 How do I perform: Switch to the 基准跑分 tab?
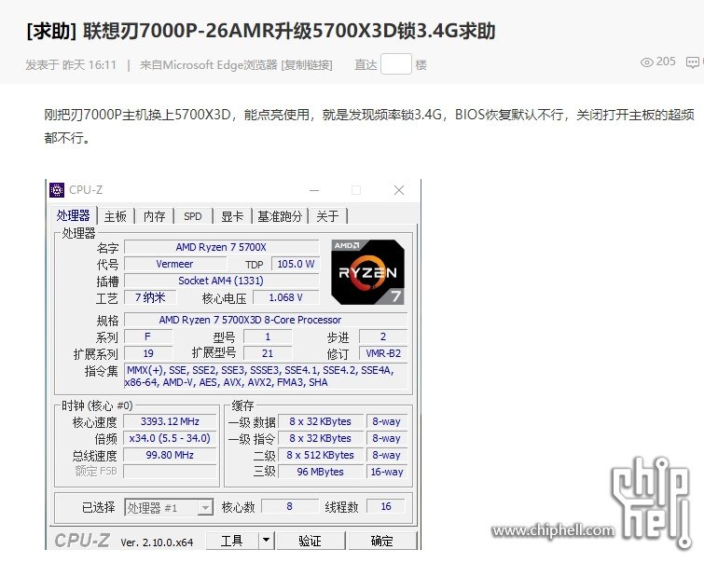pos(280,216)
